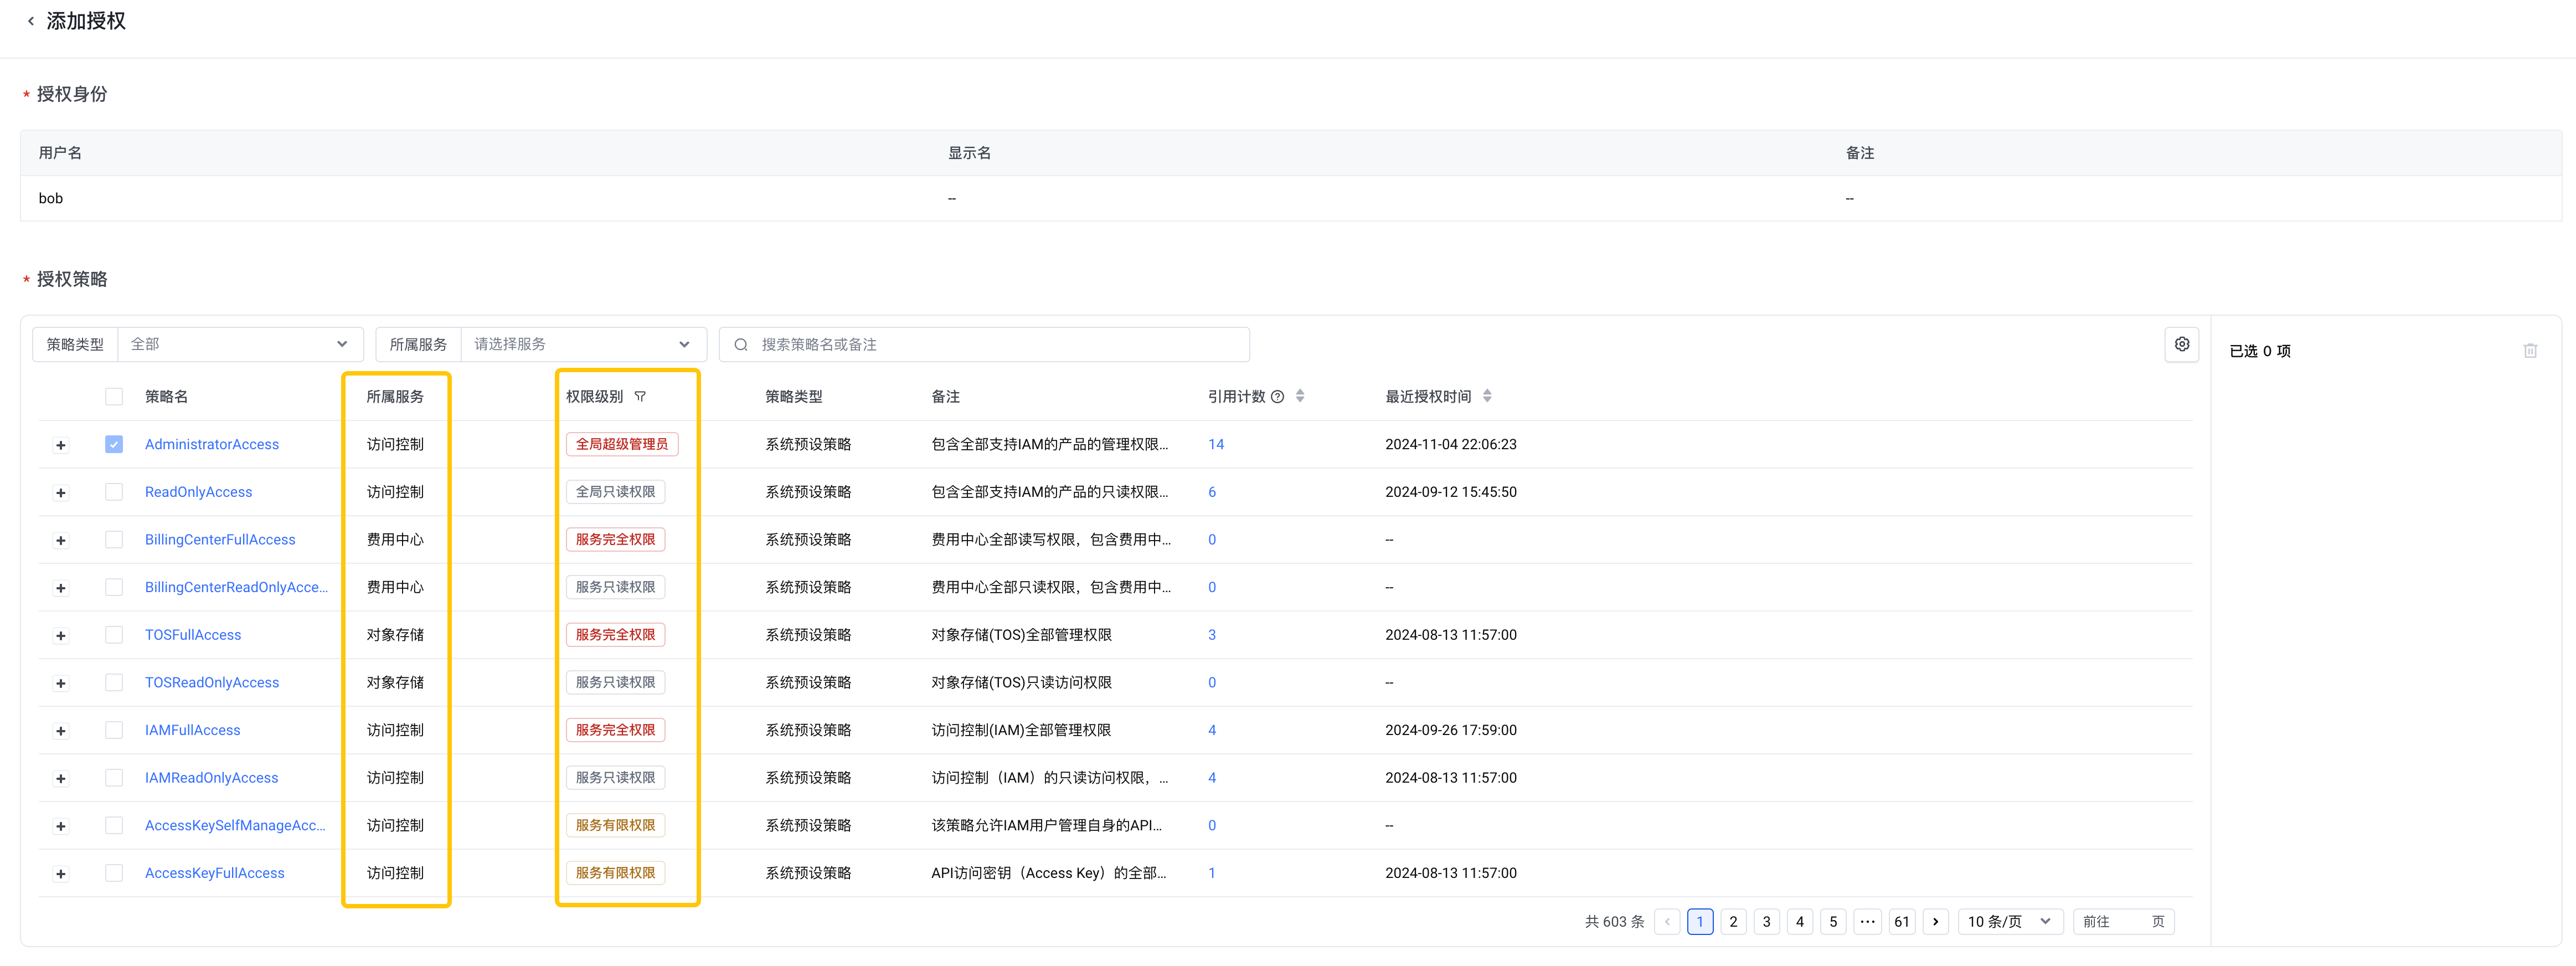This screenshot has height=966, width=2576.
Task: Click reference count 6 for ReadOnlyAccess
Action: click(1212, 492)
